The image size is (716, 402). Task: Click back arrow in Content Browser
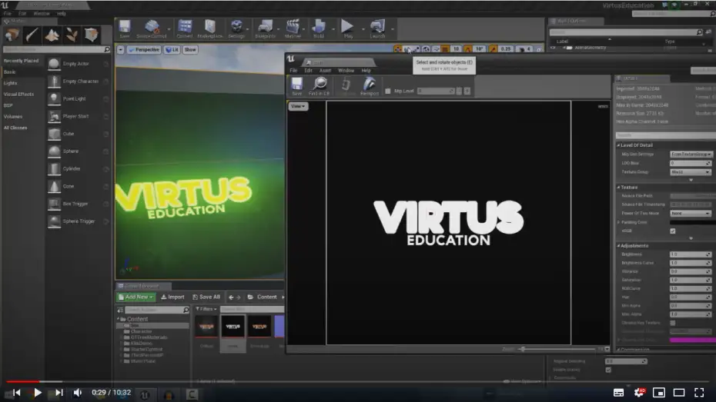click(x=231, y=297)
